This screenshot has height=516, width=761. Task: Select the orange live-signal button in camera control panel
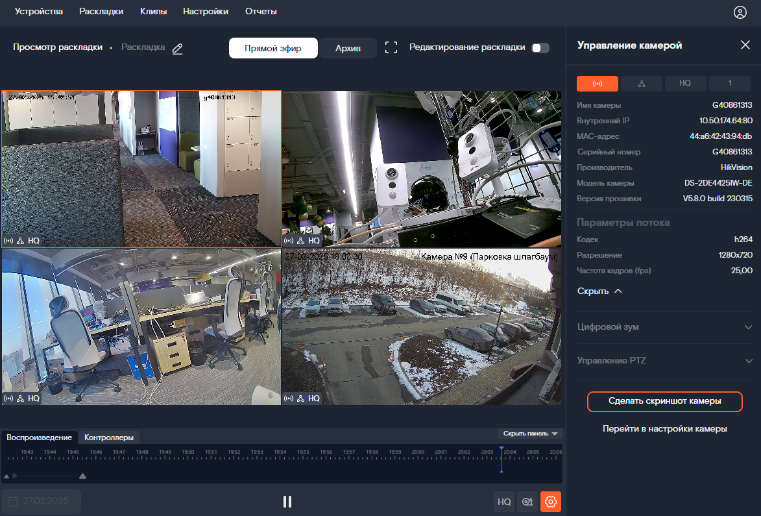(598, 84)
